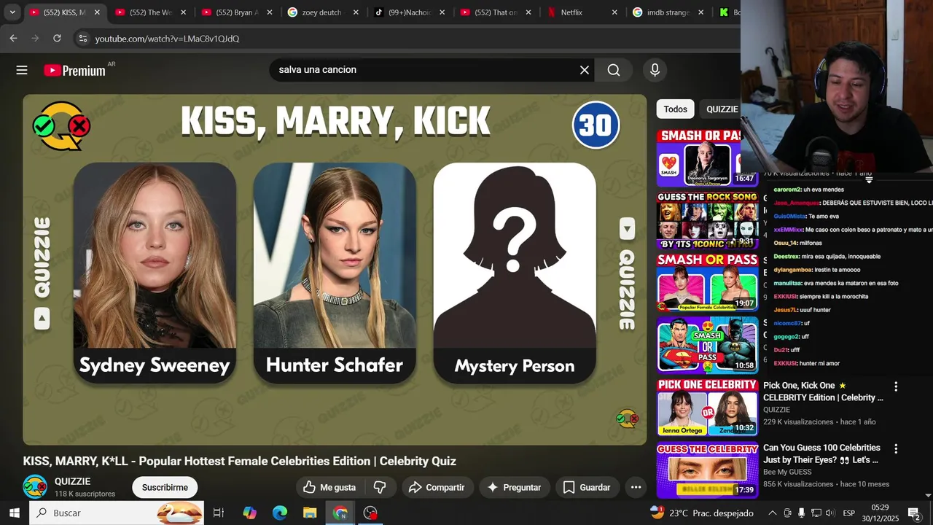Viewport: 933px width, 525px height.
Task: Clear the search text with the X icon
Action: [x=585, y=70]
